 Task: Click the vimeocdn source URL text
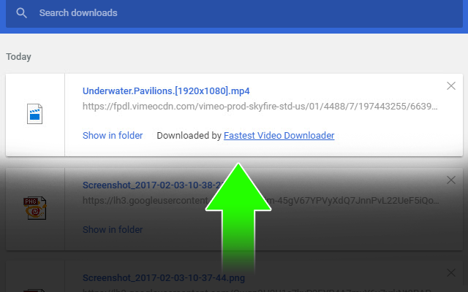click(260, 107)
